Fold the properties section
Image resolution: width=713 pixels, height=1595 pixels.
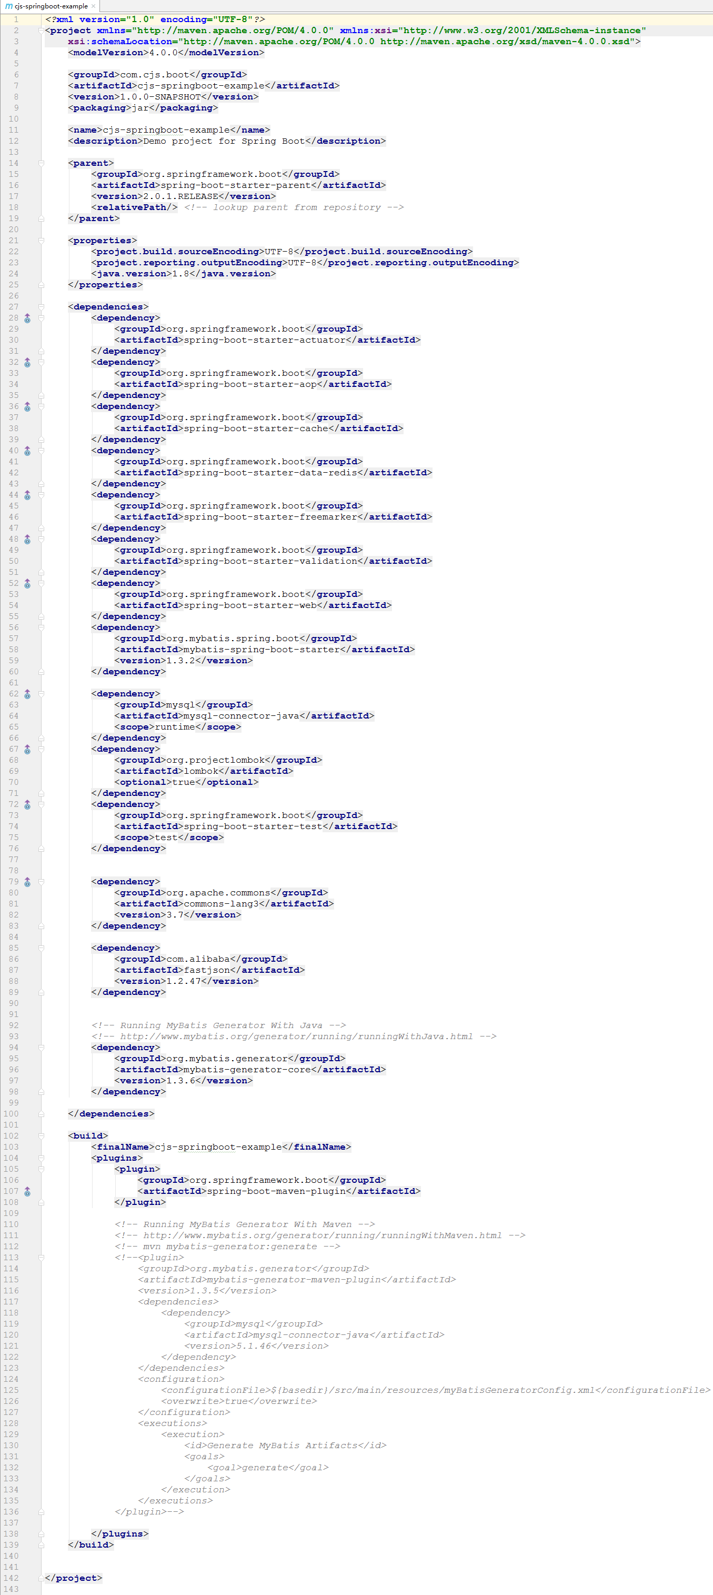click(x=42, y=241)
